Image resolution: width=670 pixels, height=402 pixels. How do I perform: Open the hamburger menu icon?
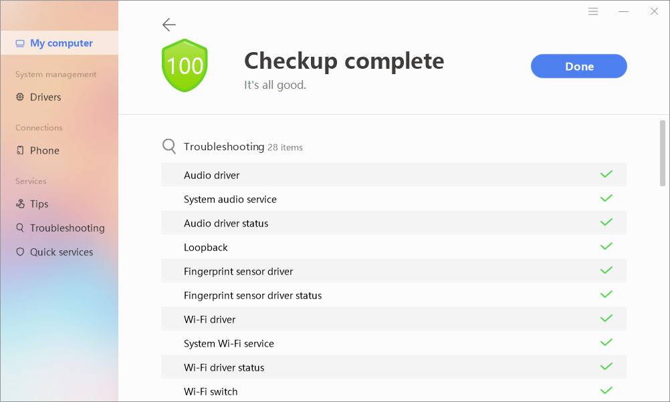(593, 11)
